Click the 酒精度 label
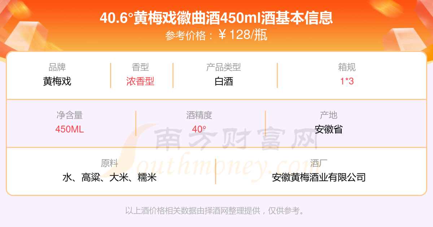433x227 pixels. (x=199, y=115)
